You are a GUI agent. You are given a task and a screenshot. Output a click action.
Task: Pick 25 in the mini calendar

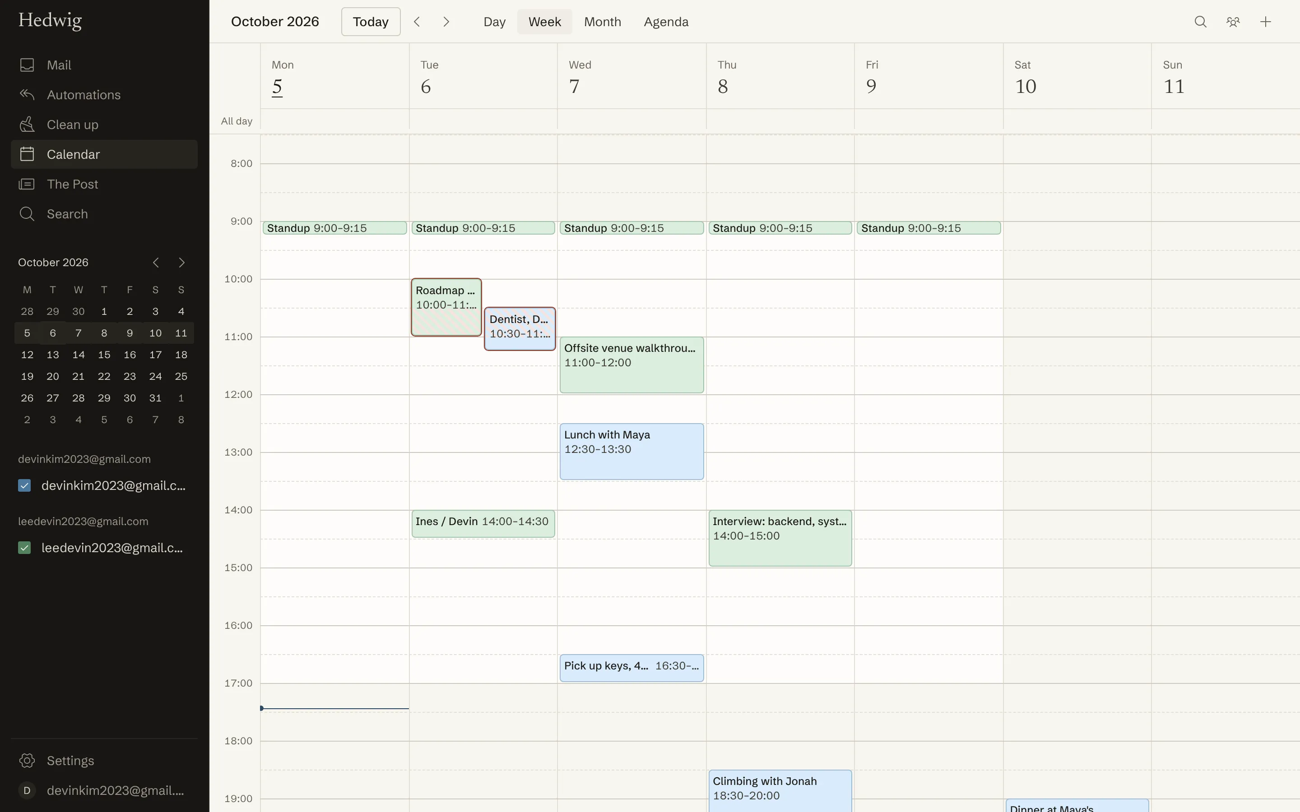tap(181, 377)
